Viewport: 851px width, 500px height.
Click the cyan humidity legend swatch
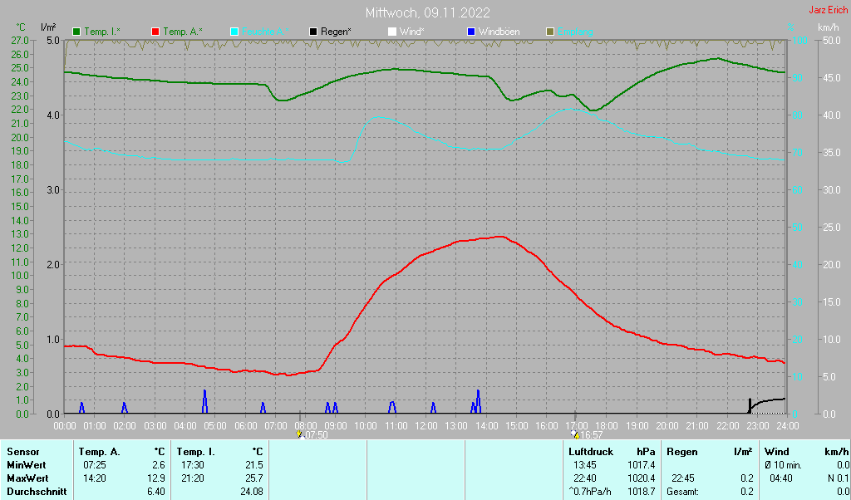coord(234,32)
